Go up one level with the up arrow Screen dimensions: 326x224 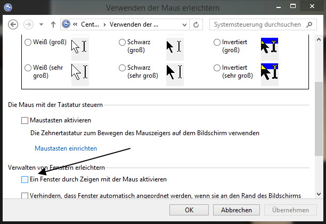pos(53,24)
